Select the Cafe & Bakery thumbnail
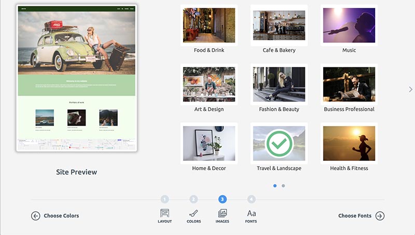Viewport: 415px width, 235px height. [279, 25]
